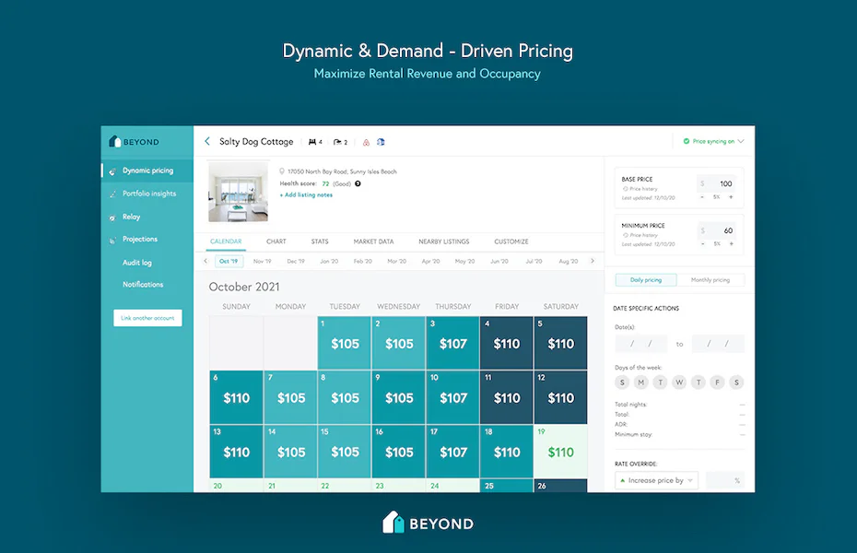The width and height of the screenshot is (857, 553).
Task: Select October 4 priced at $110
Action: click(506, 343)
